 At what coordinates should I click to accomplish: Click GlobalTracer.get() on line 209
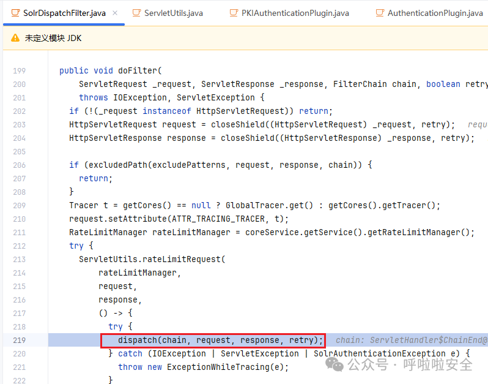(269, 205)
